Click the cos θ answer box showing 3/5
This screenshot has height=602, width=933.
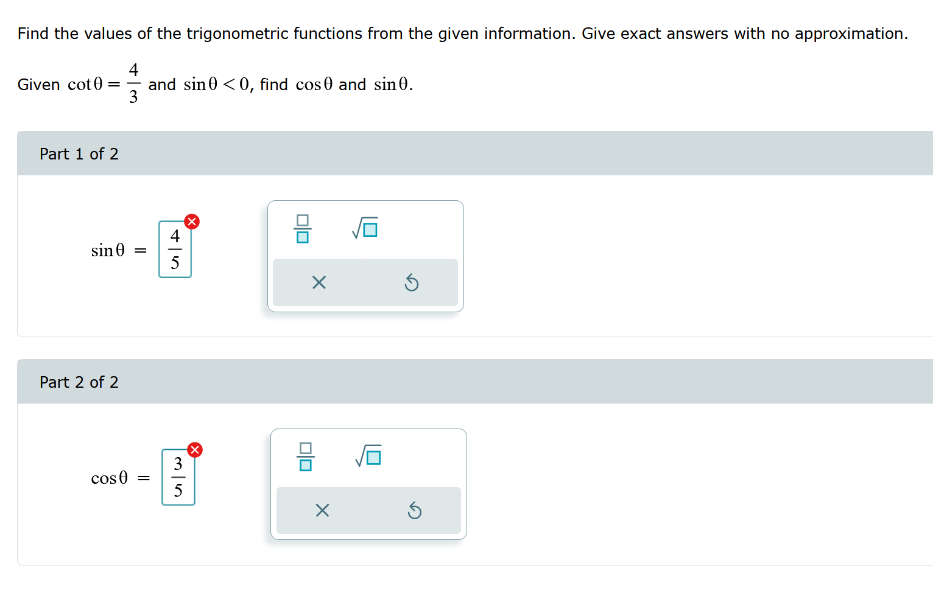click(178, 477)
